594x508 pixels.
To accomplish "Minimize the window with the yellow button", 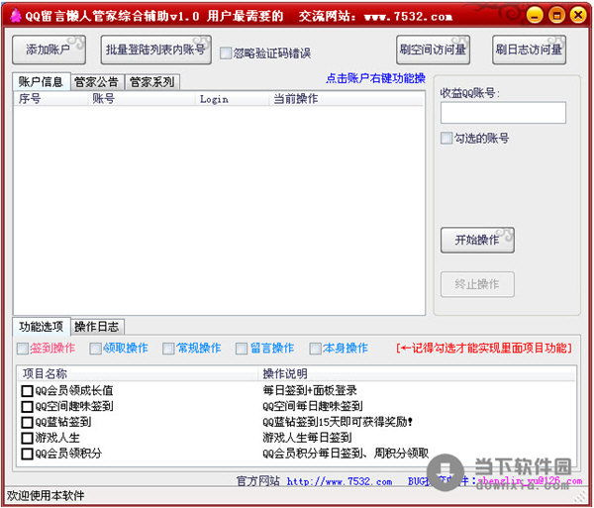I will (x=535, y=16).
